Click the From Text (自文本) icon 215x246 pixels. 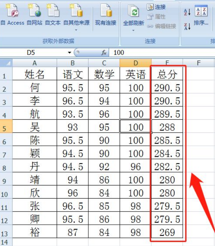click(53, 14)
